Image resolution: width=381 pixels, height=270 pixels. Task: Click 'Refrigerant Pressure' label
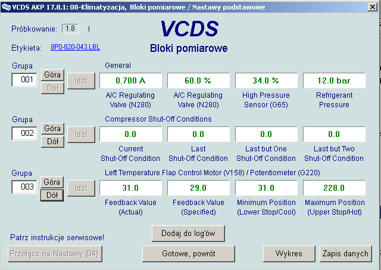click(334, 100)
